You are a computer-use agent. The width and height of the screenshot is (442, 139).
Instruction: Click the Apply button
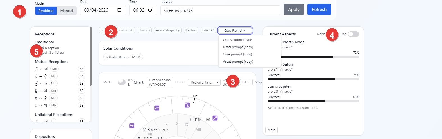tap(294, 9)
